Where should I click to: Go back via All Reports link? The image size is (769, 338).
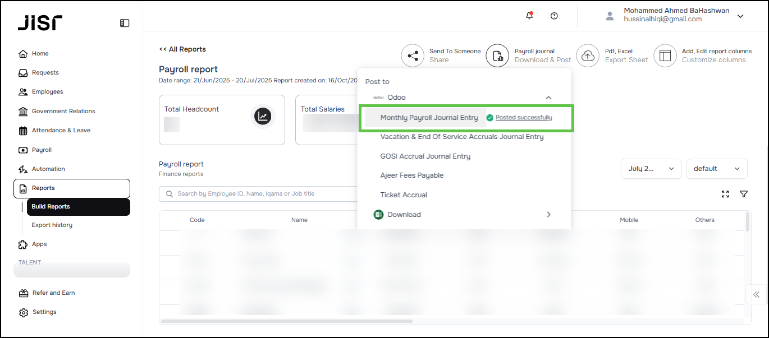[x=182, y=49]
